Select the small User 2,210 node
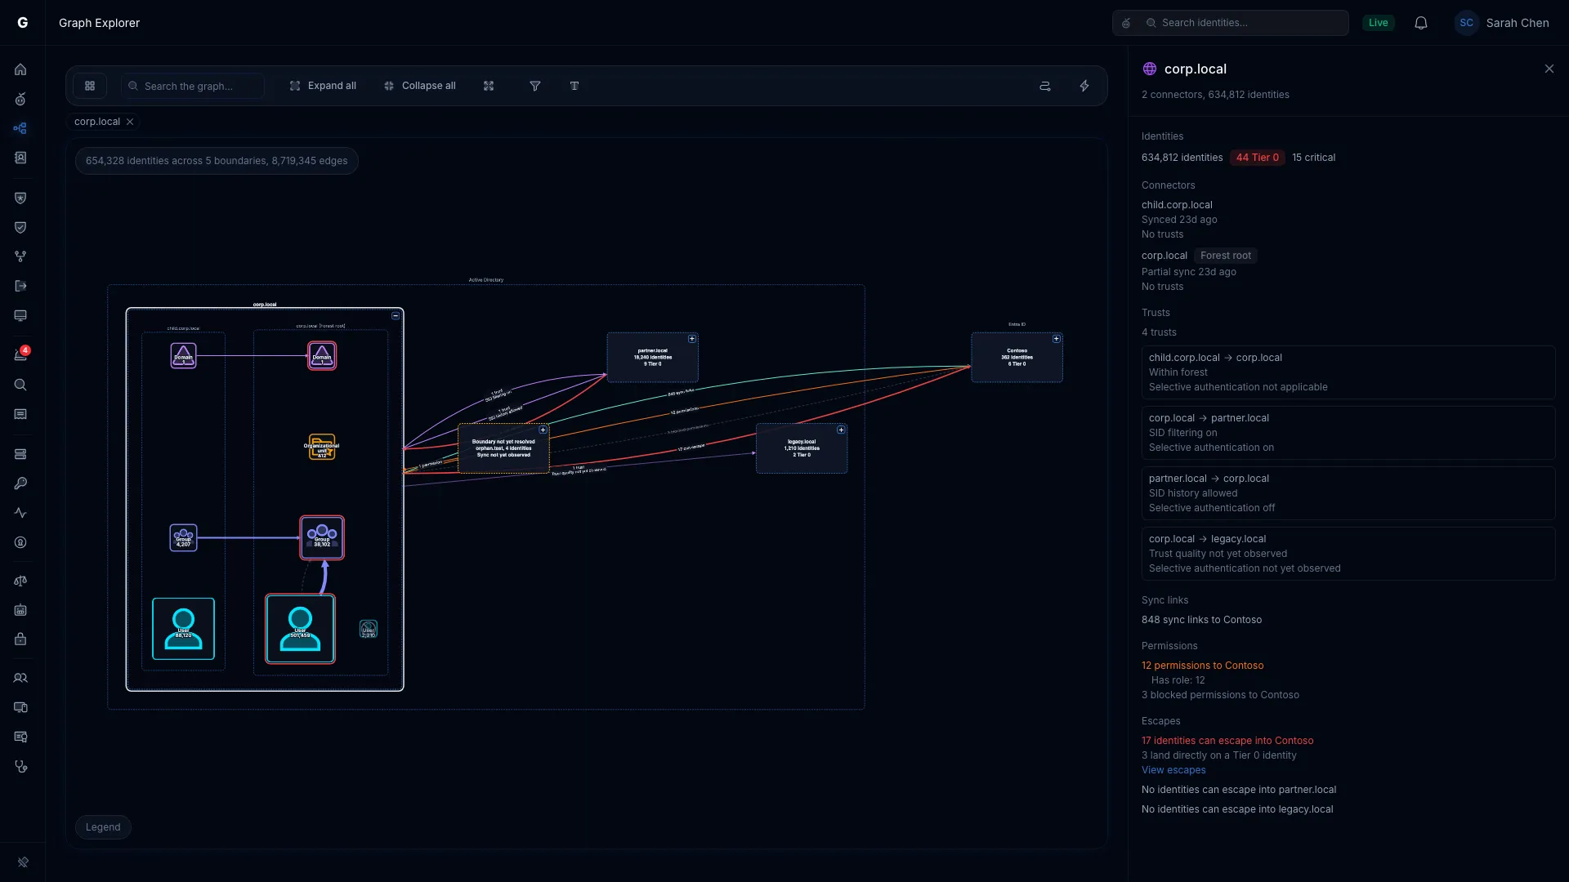 (x=369, y=629)
